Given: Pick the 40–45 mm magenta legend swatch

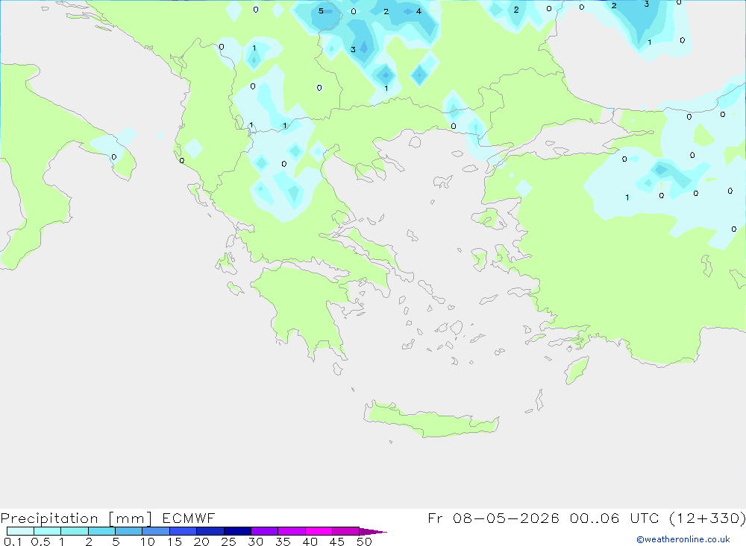Looking at the screenshot, I should (x=319, y=531).
